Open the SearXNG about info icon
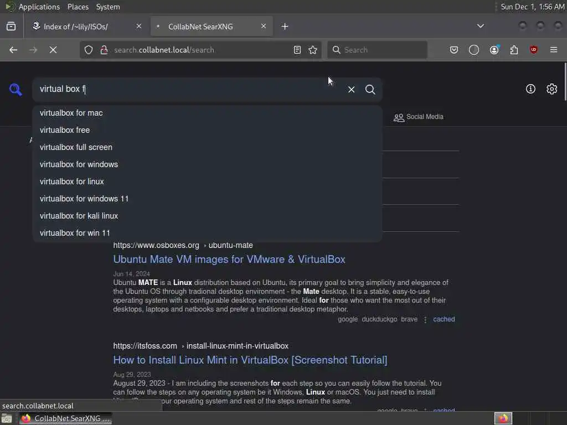The height and width of the screenshot is (425, 567). point(530,89)
